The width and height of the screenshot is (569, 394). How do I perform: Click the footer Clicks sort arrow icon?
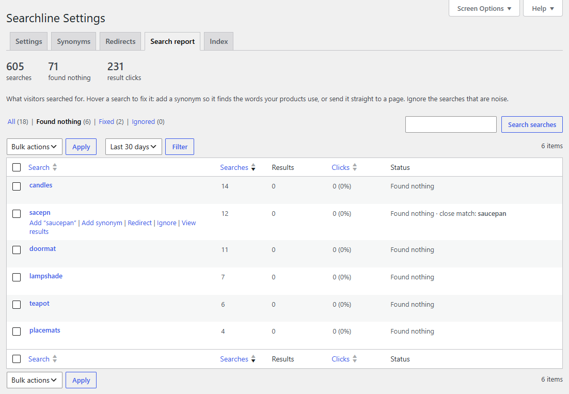pyautogui.click(x=355, y=359)
